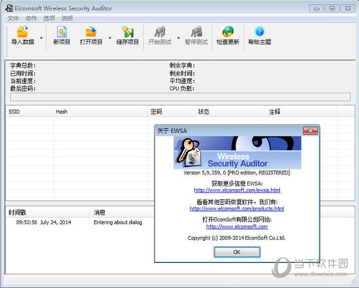Open the www.elcomsoft.com homepage link
Viewport: 359px width, 288px height.
point(237,226)
